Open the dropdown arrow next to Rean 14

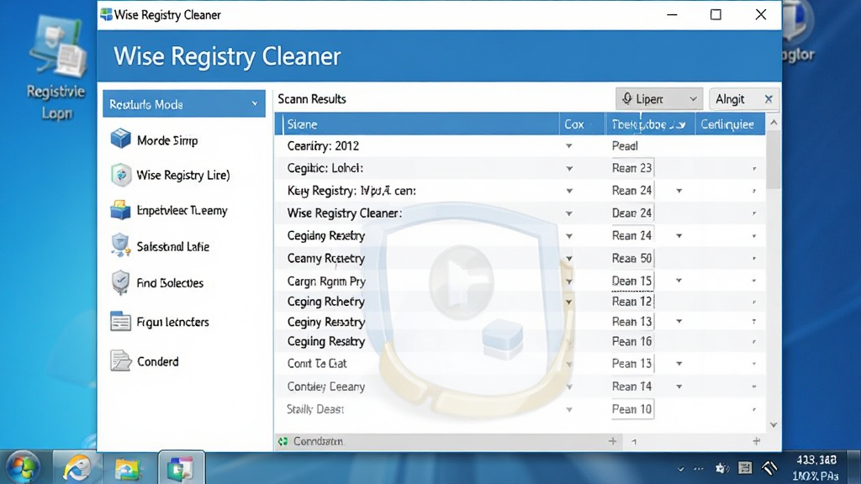click(x=679, y=387)
